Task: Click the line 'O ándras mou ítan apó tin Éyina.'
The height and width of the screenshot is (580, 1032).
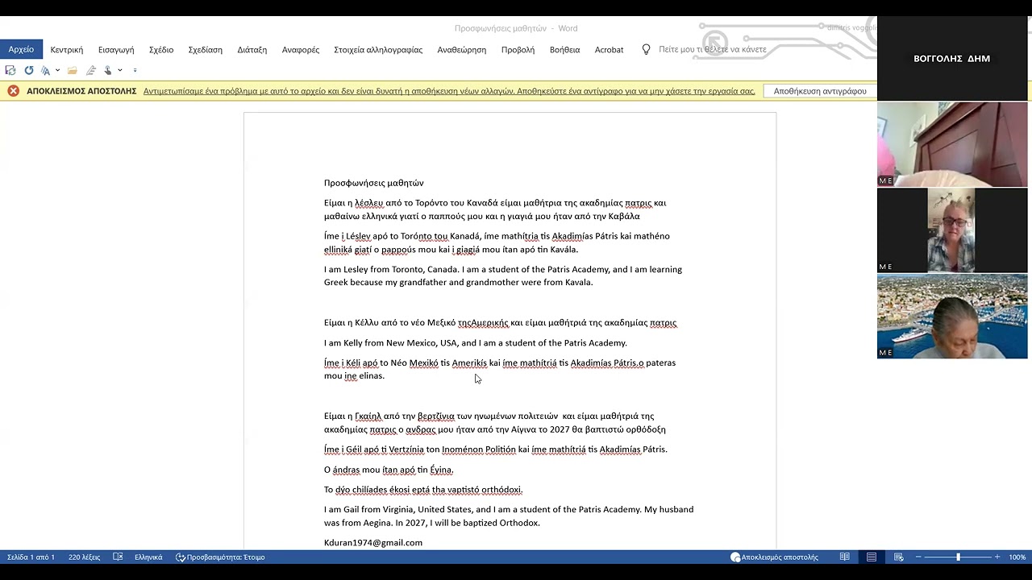Action: [x=389, y=470]
